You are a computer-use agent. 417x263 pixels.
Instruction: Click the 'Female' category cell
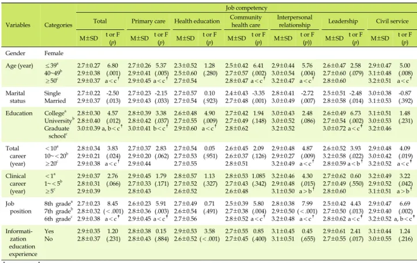click(x=54, y=53)
